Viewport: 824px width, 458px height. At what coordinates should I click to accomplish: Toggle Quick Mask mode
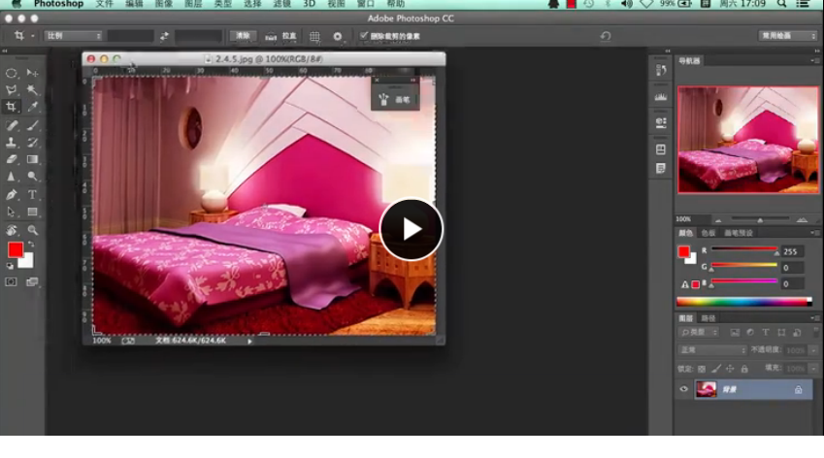11,282
